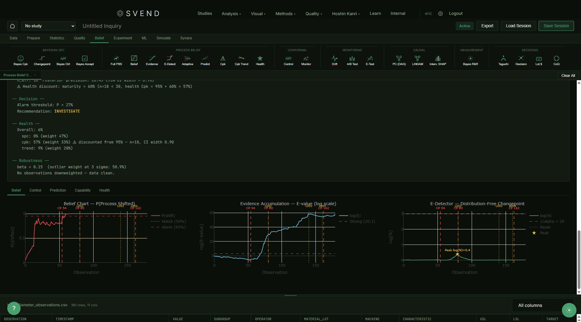581x322 pixels.
Task: Switch to the Experiment tab
Action: 123,38
